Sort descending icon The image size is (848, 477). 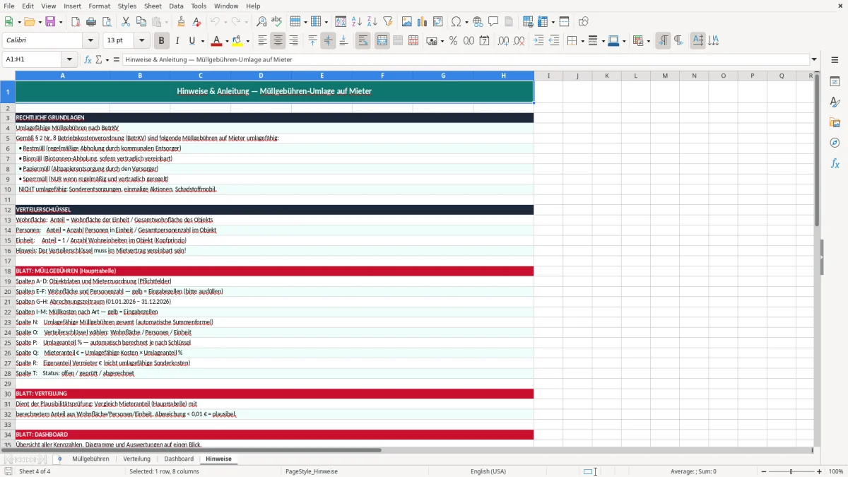pos(372,22)
